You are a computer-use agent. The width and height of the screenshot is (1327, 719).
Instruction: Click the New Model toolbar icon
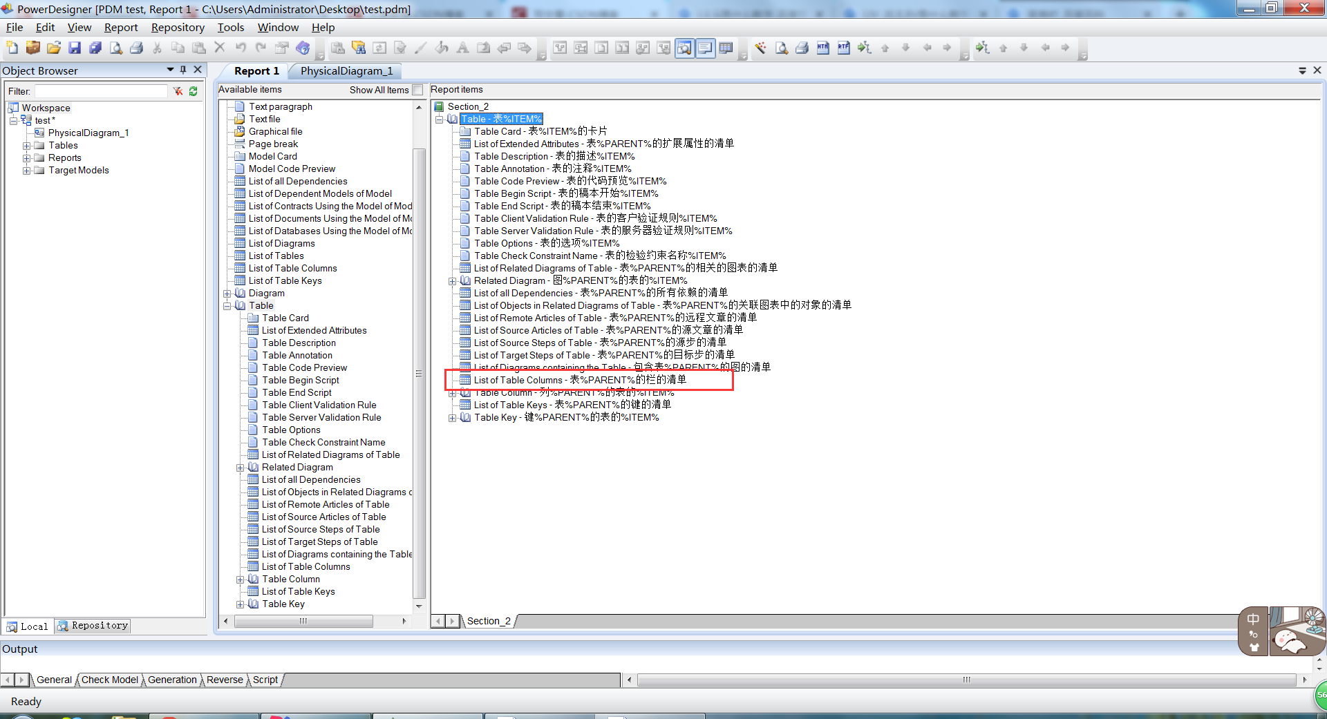coord(12,48)
